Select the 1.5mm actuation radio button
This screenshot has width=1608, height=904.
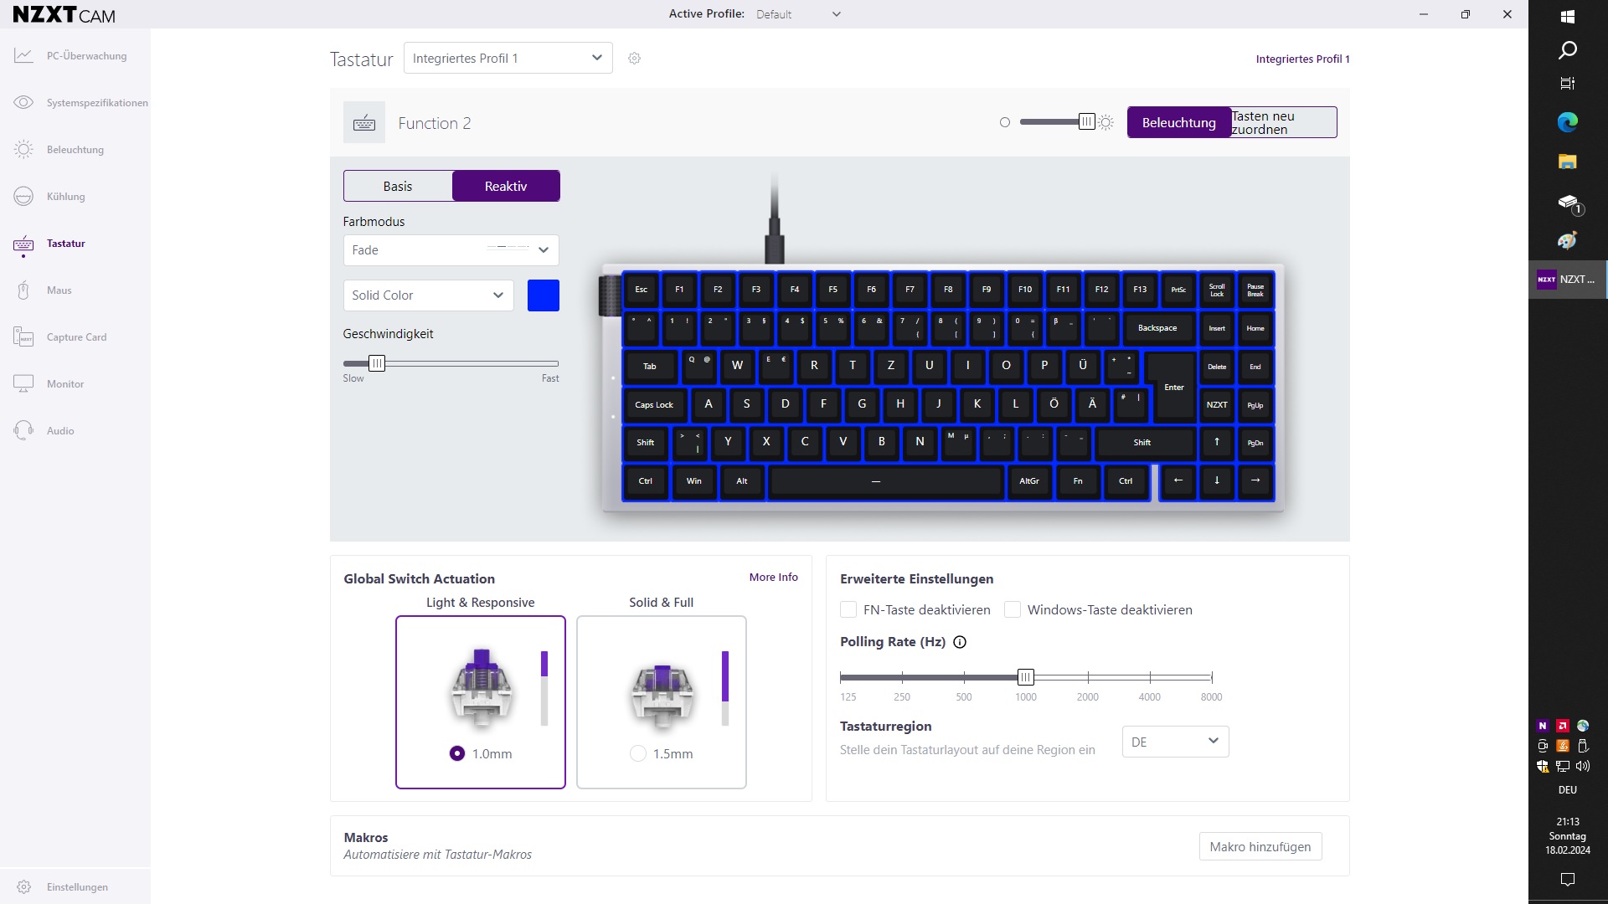(x=638, y=753)
